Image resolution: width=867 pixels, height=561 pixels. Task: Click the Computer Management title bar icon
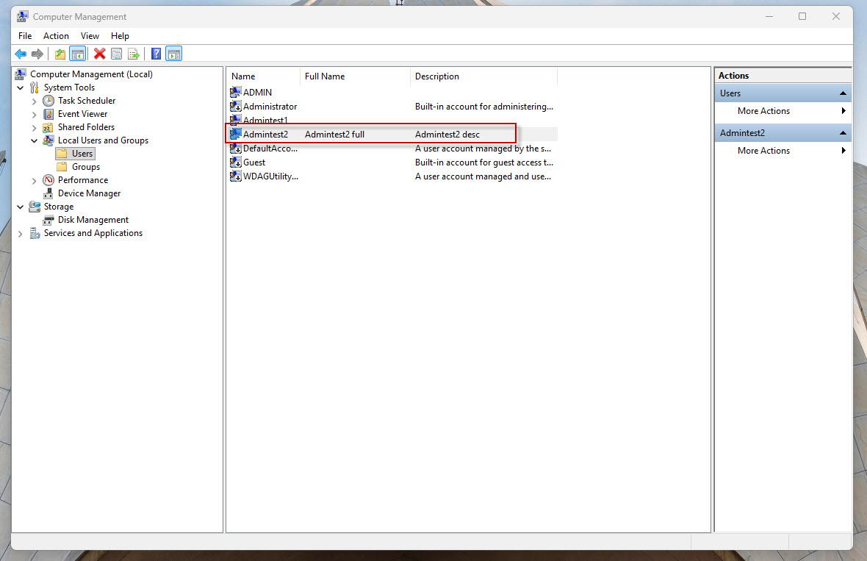[x=22, y=17]
